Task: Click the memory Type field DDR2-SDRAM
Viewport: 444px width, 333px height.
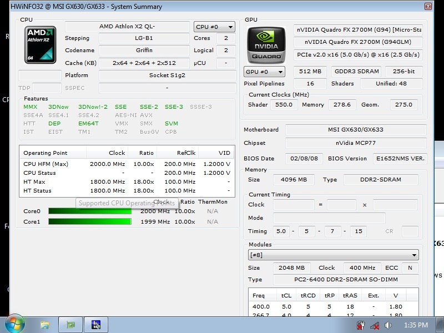Action: (x=381, y=179)
